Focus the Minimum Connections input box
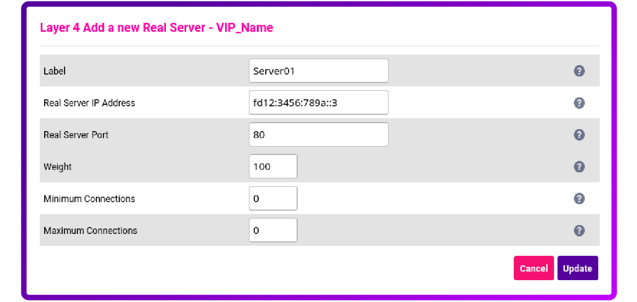 tap(273, 198)
